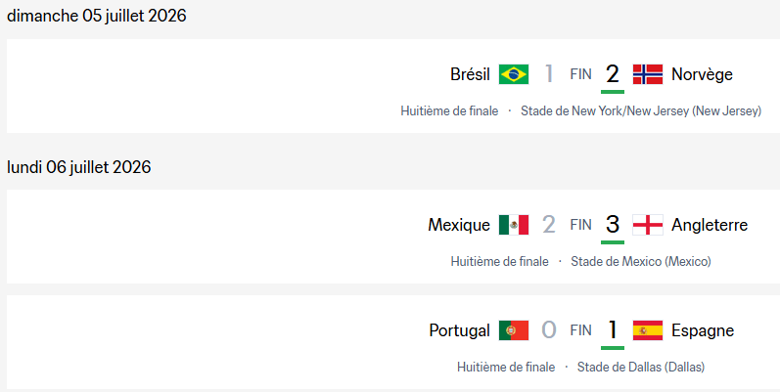Image resolution: width=780 pixels, height=392 pixels.
Task: Select Norvège winning score 2
Action: [613, 74]
